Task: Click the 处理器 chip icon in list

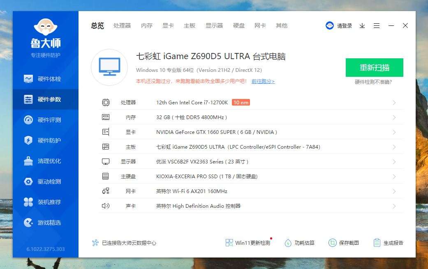Action: pyautogui.click(x=106, y=103)
